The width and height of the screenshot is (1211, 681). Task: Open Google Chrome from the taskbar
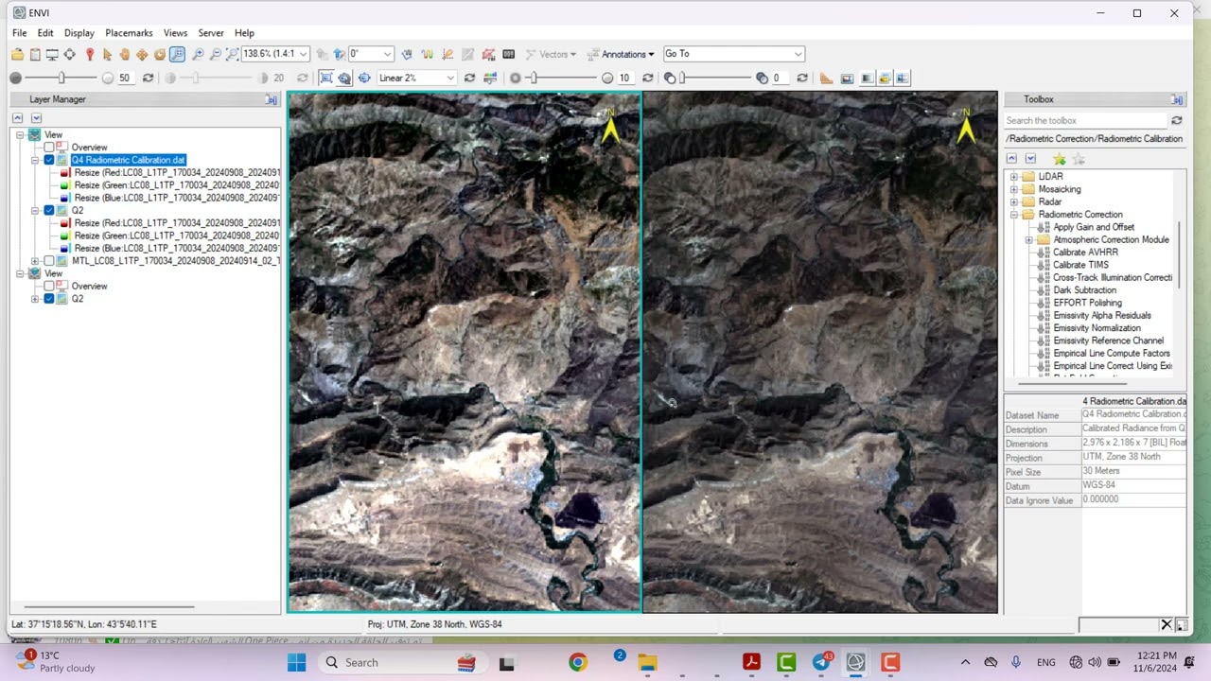577,663
